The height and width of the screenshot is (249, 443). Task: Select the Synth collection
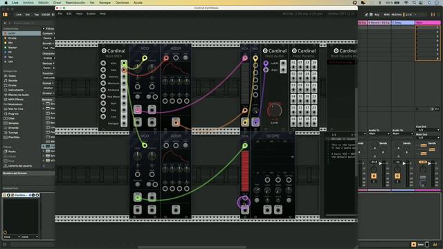coord(21,33)
